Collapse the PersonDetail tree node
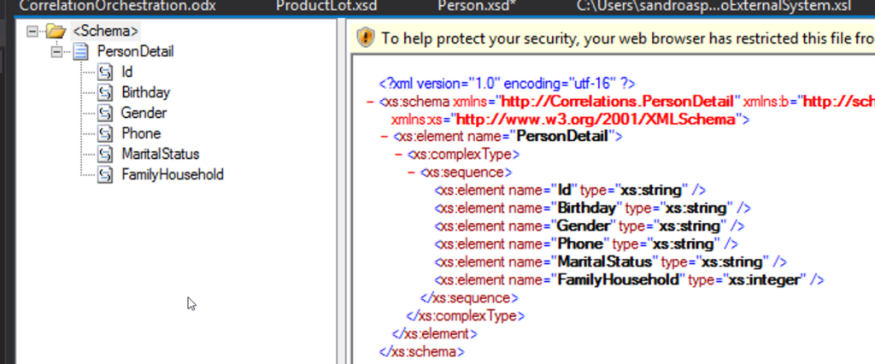 [x=57, y=52]
